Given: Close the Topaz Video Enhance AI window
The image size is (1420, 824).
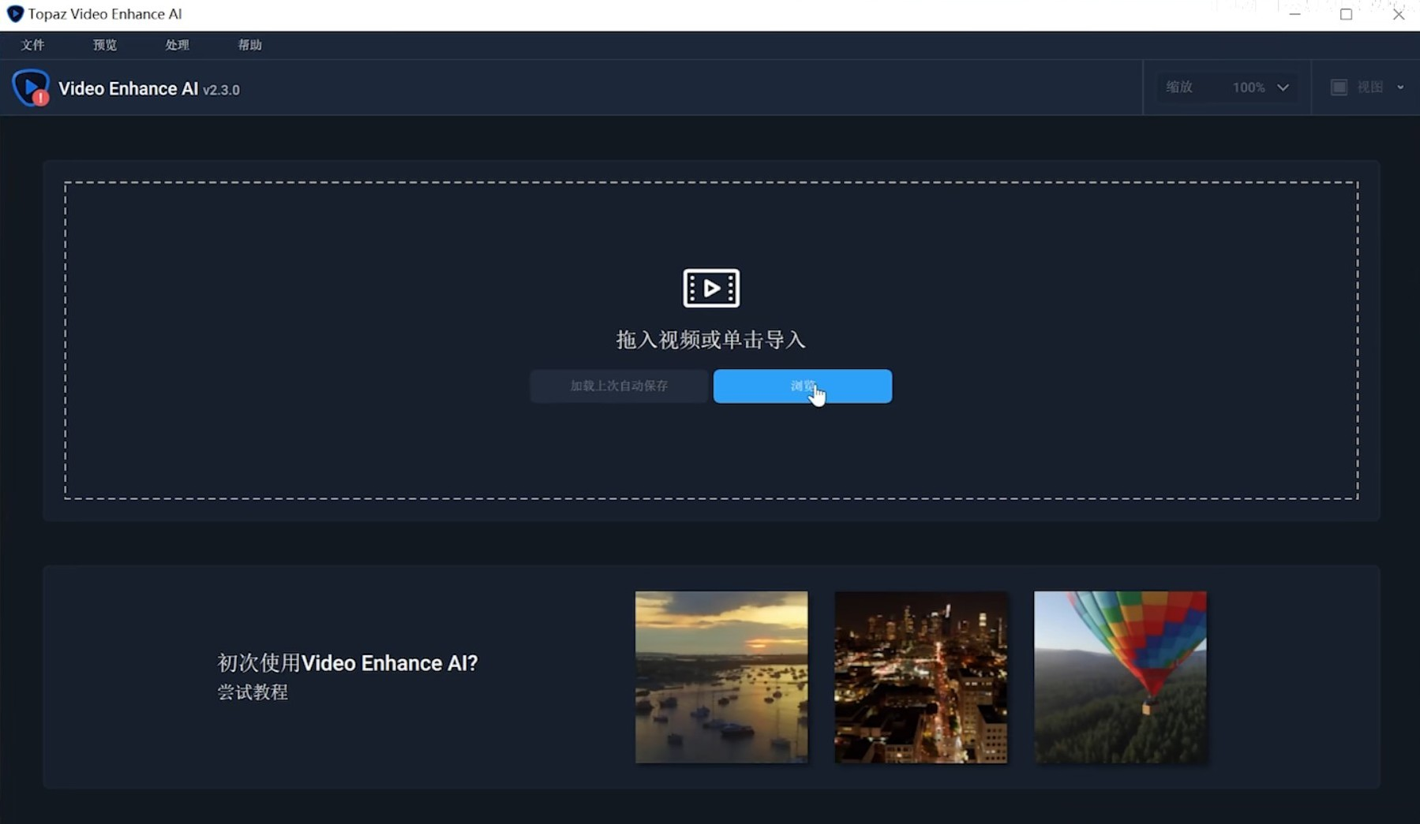Looking at the screenshot, I should (x=1398, y=14).
